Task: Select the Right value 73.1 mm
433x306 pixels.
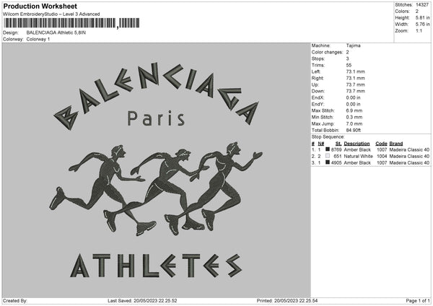Action: coord(355,78)
